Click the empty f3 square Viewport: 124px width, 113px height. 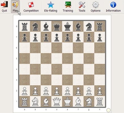click(78, 80)
